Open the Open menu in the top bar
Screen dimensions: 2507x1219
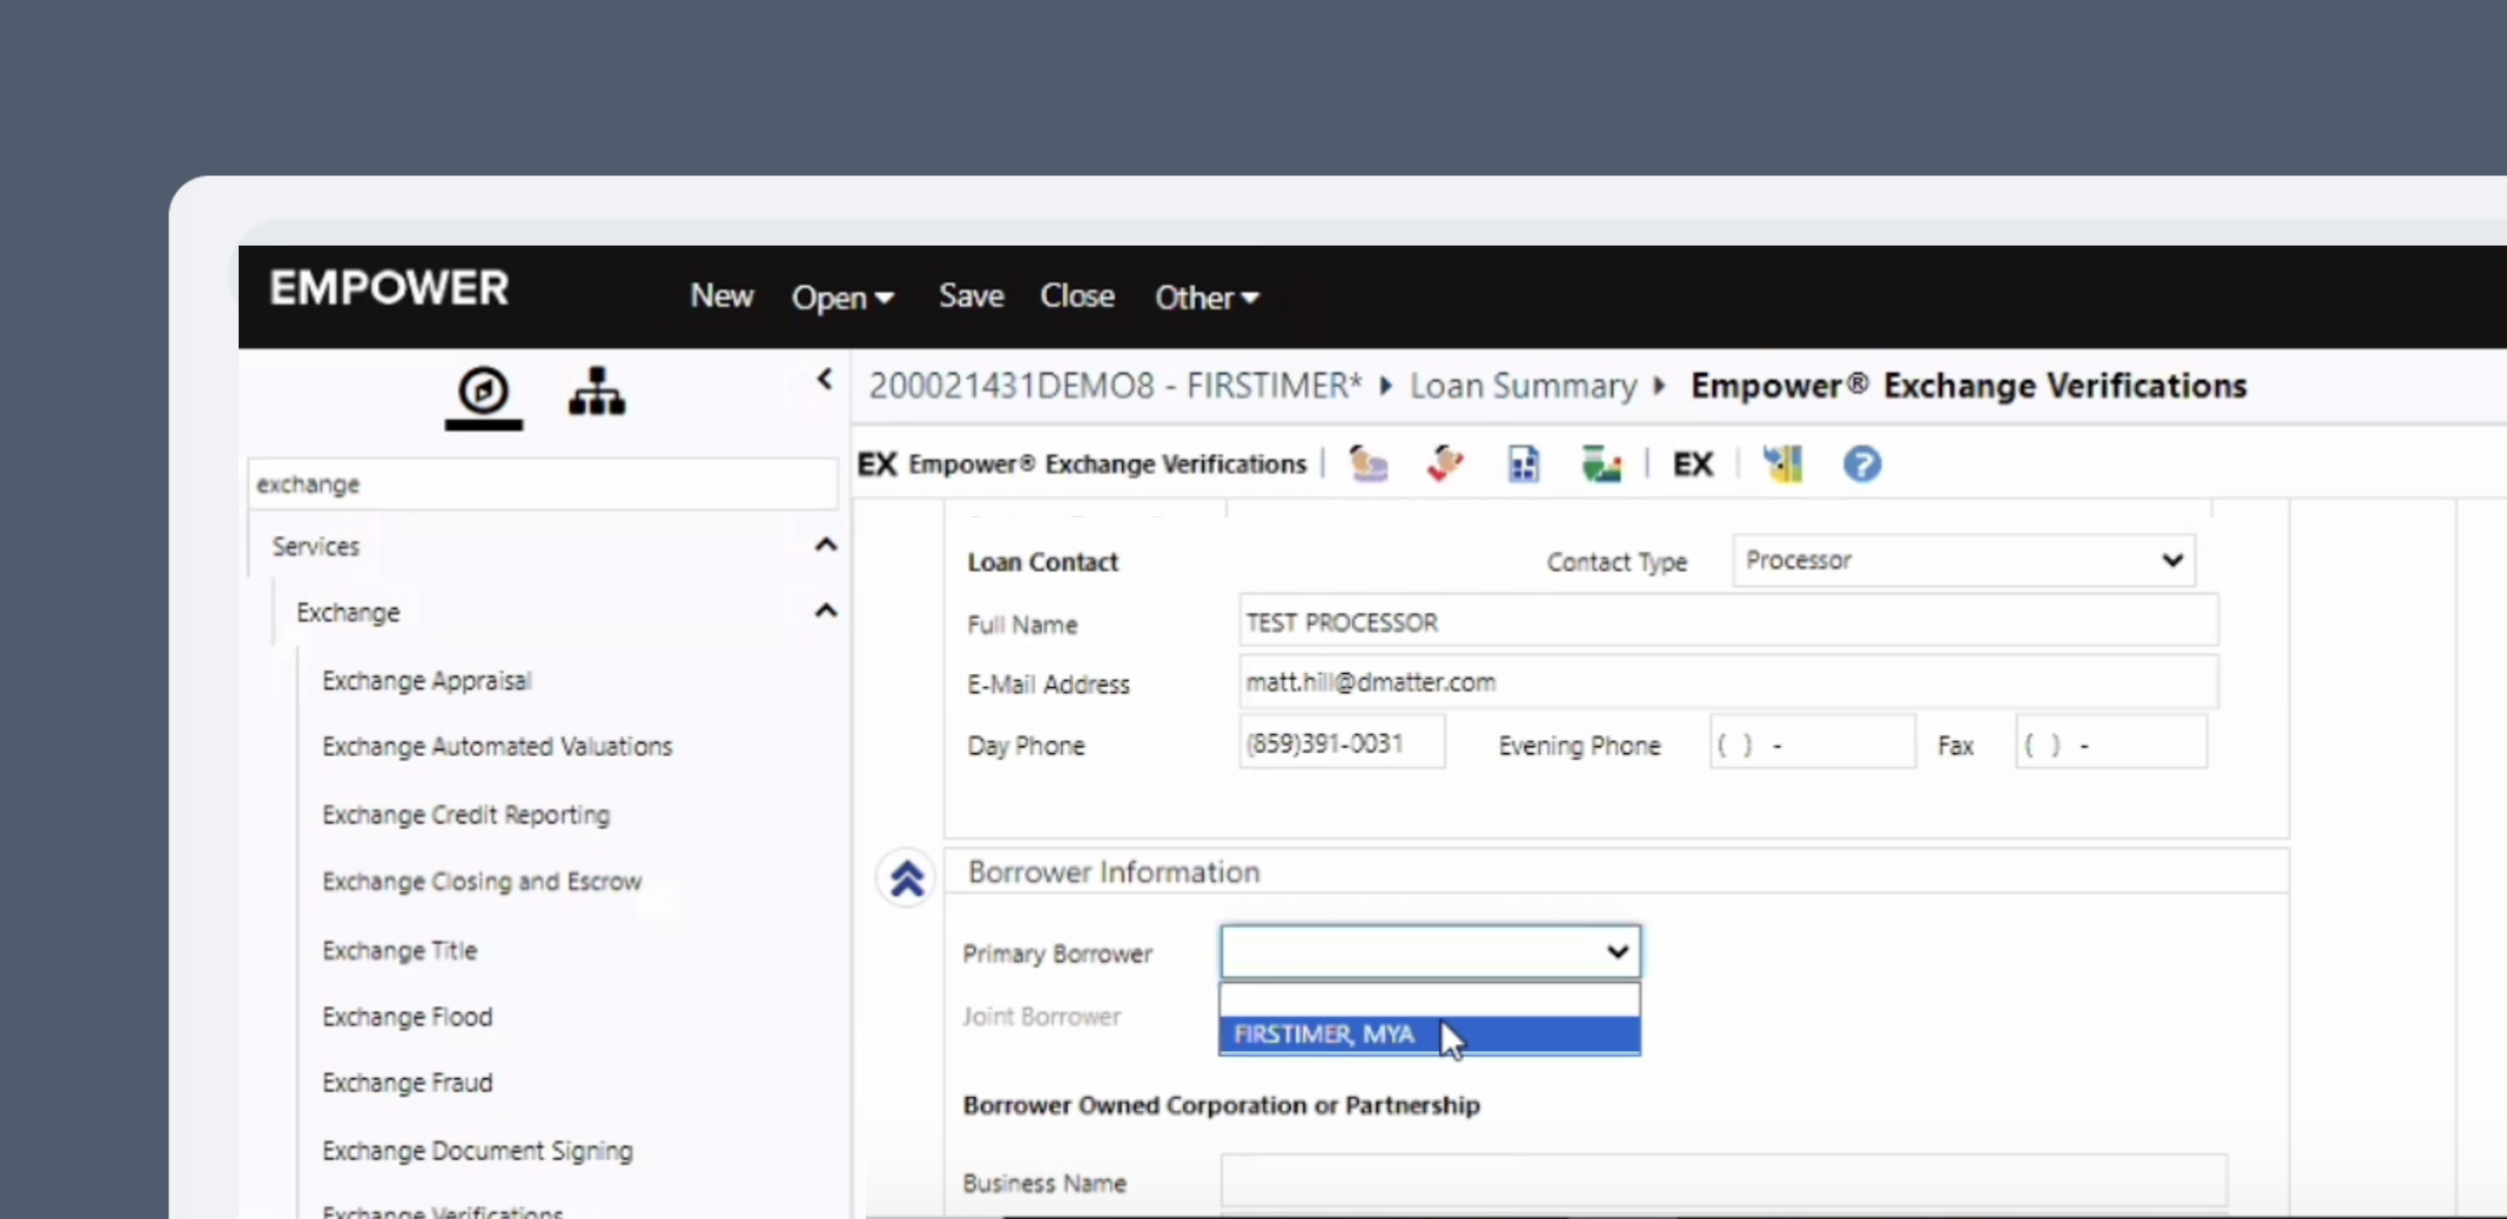[841, 297]
